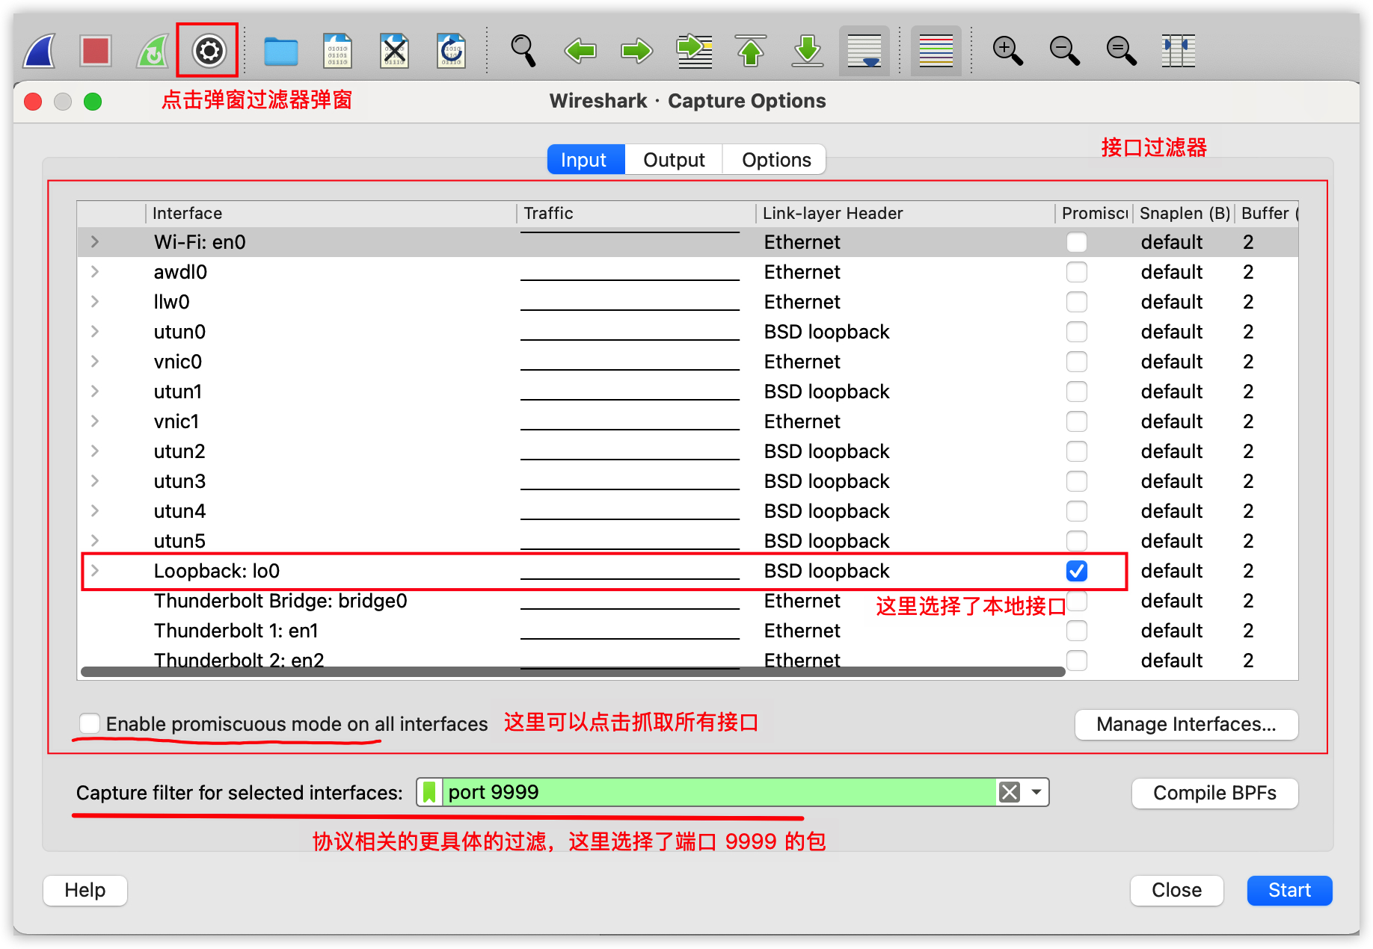Click the Manage Interfaces button
The width and height of the screenshot is (1373, 949).
pyautogui.click(x=1186, y=724)
